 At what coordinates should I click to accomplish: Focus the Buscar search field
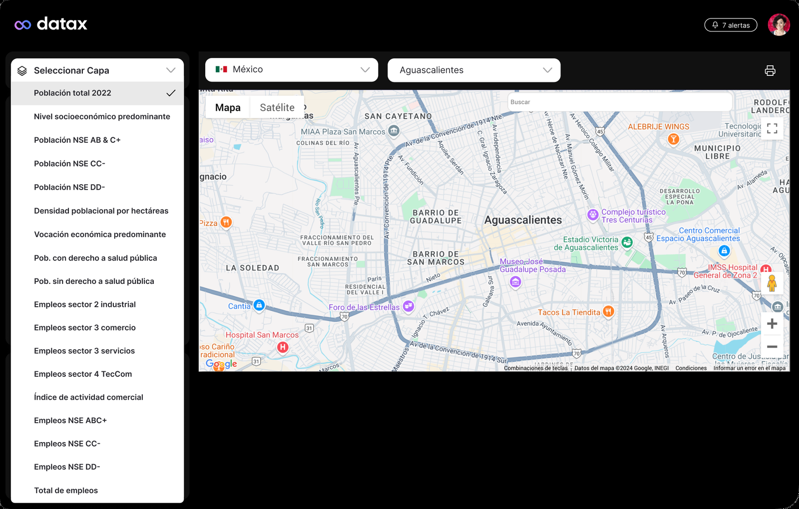[620, 102]
